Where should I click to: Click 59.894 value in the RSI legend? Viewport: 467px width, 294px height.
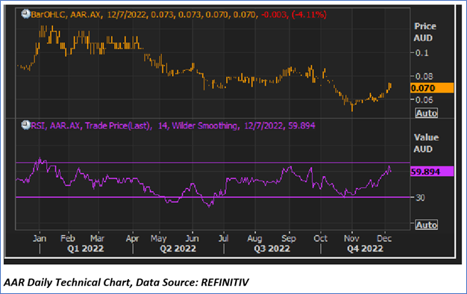pyautogui.click(x=301, y=125)
